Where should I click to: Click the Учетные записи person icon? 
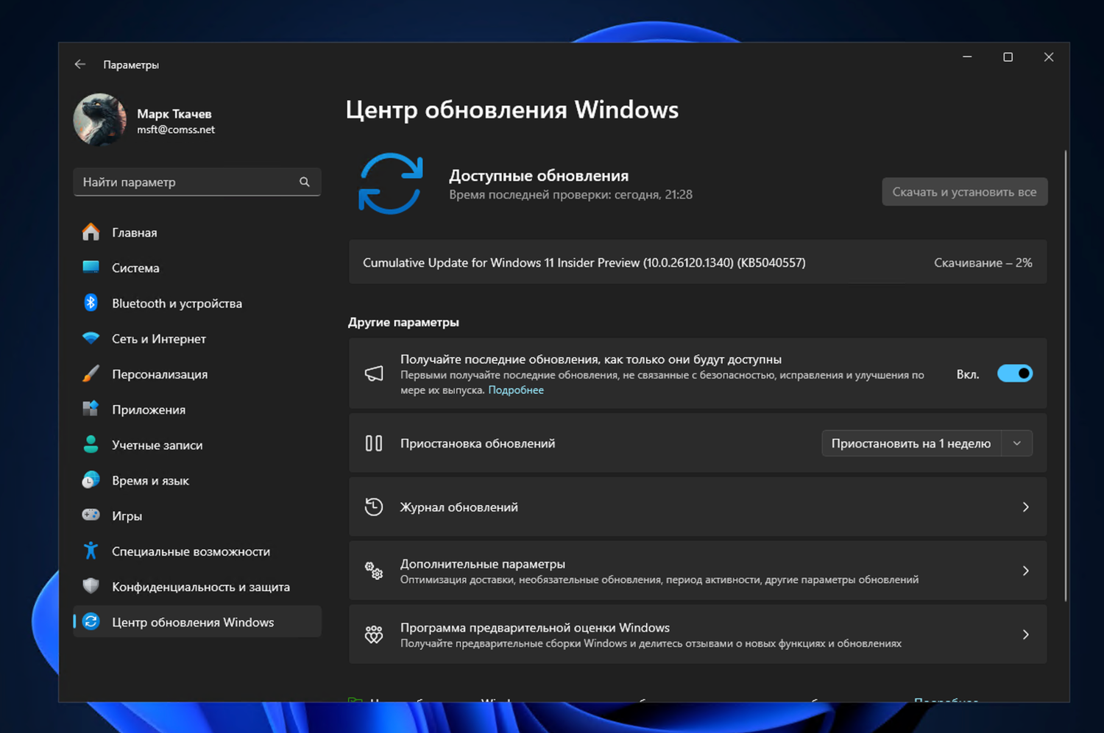tap(91, 444)
